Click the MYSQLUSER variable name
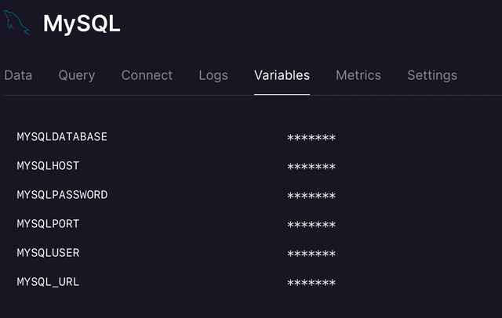The height and width of the screenshot is (318, 502). tap(48, 253)
